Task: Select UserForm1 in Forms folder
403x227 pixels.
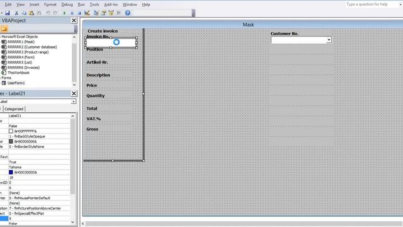Action: coord(16,83)
